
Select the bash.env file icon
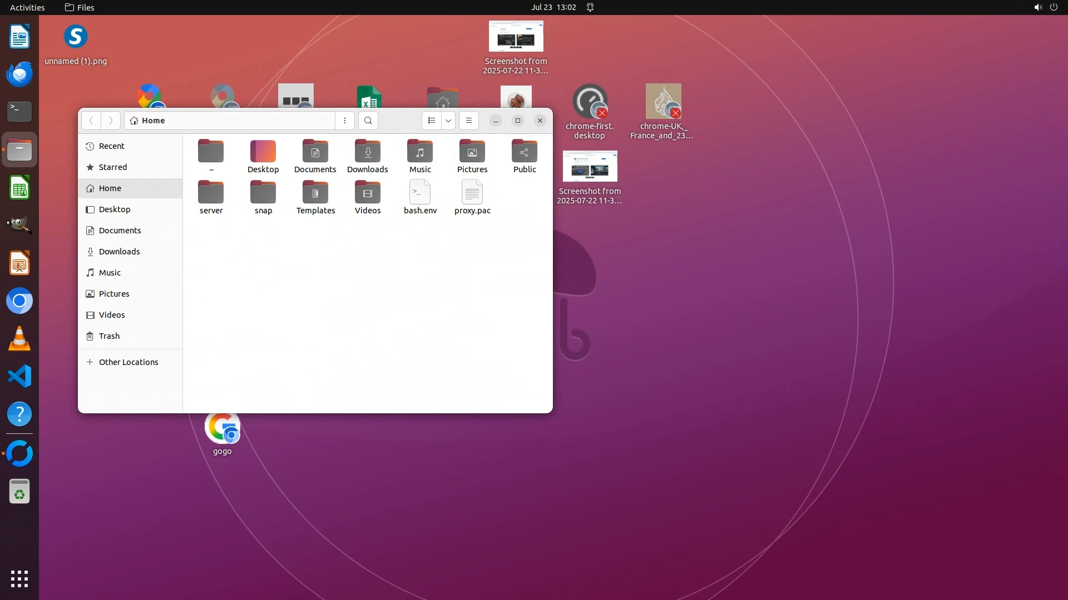click(x=420, y=193)
